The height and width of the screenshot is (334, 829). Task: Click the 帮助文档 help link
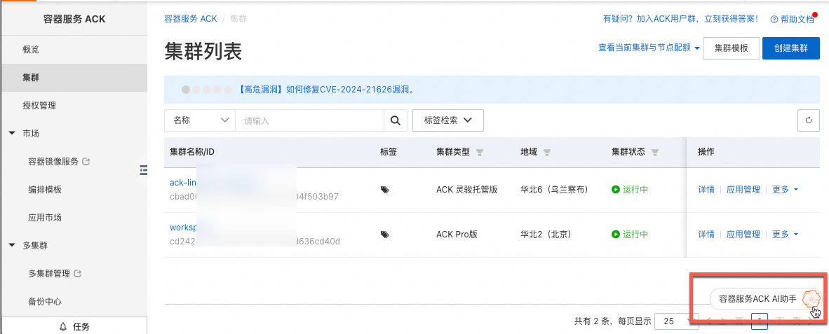tap(792, 19)
